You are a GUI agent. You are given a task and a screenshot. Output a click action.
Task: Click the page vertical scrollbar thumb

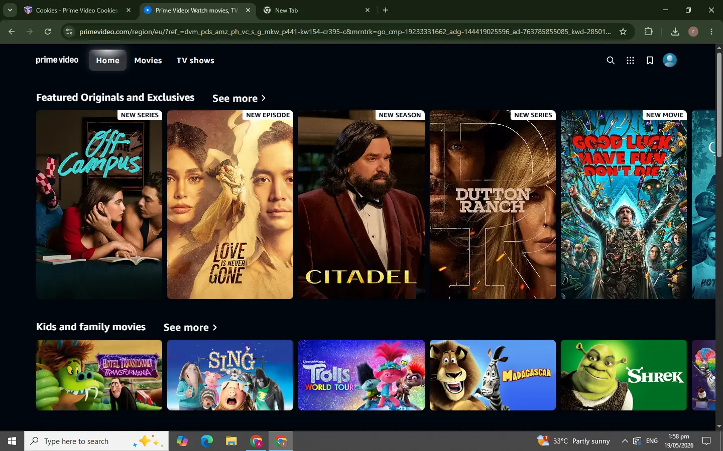(719, 104)
